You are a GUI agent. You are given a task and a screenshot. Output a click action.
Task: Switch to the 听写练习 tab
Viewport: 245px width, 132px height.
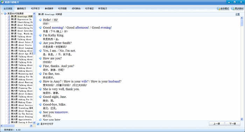[x=103, y=9]
